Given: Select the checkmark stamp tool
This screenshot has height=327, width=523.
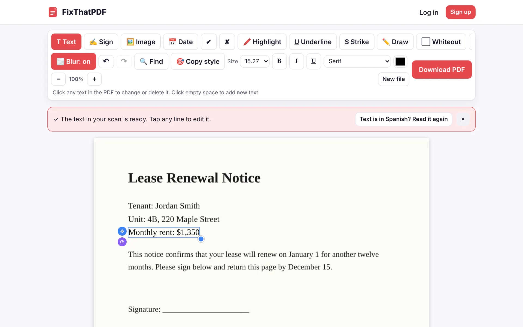Looking at the screenshot, I should [209, 42].
